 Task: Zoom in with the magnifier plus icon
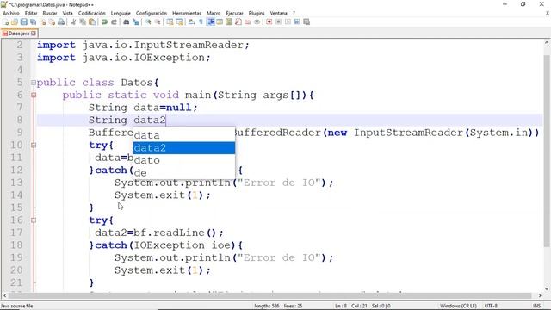148,22
